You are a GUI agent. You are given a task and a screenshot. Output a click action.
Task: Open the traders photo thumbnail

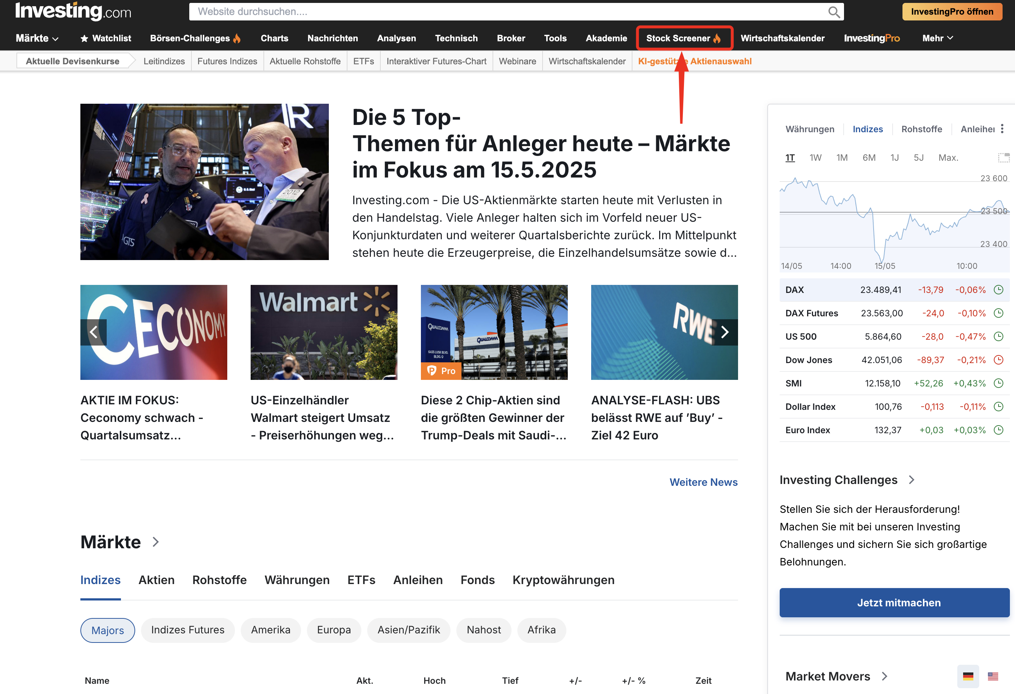[x=204, y=182]
